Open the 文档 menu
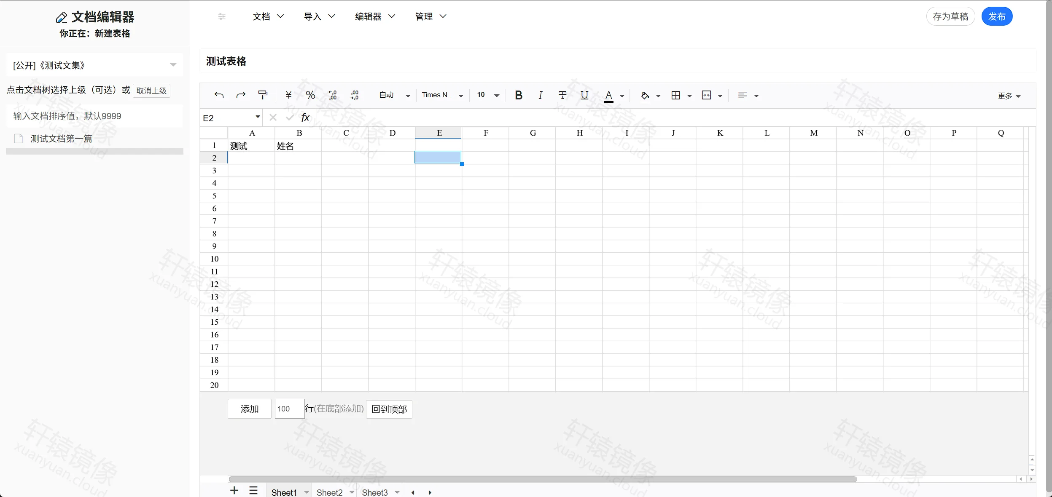Screen dimensions: 1052x497 (x=268, y=16)
